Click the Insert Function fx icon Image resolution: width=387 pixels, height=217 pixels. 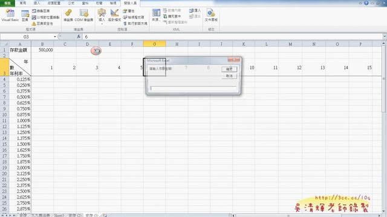point(79,37)
